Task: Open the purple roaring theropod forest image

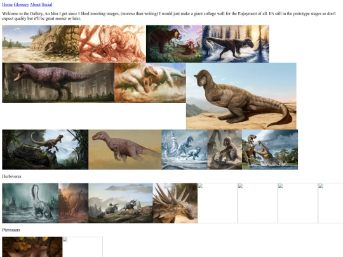Action: point(58,82)
